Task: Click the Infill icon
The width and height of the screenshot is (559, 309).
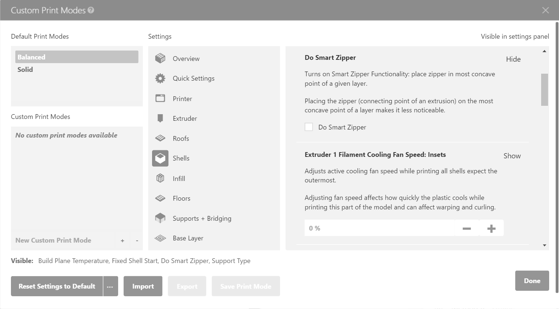Action: [x=160, y=178]
